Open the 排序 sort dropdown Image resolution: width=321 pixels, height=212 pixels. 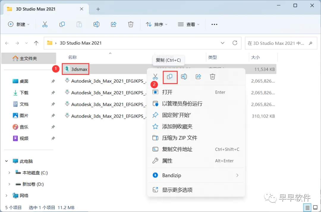(x=157, y=25)
